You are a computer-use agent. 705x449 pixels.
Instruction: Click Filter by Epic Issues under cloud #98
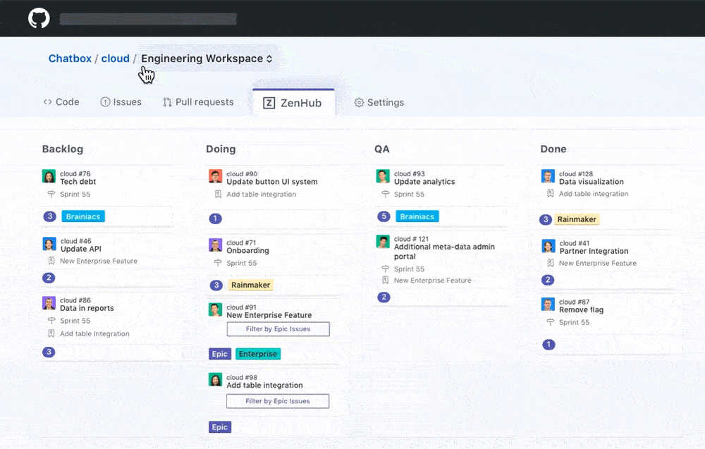coord(278,401)
